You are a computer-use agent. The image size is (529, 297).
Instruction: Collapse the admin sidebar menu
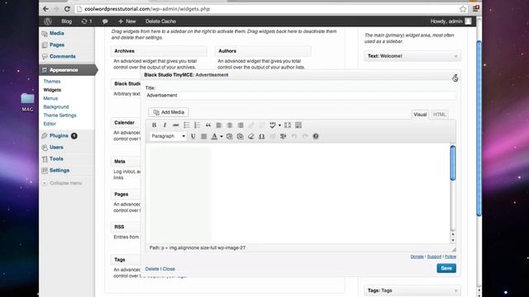tap(63, 183)
